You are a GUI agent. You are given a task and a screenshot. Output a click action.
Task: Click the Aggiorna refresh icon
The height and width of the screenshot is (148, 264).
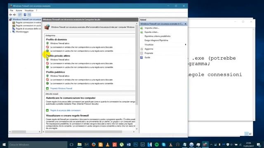141,49
